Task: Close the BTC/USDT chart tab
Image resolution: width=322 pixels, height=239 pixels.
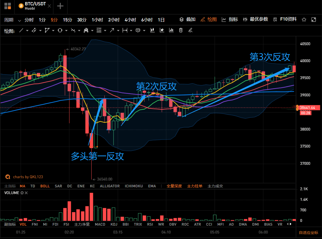Action: [x=49, y=6]
